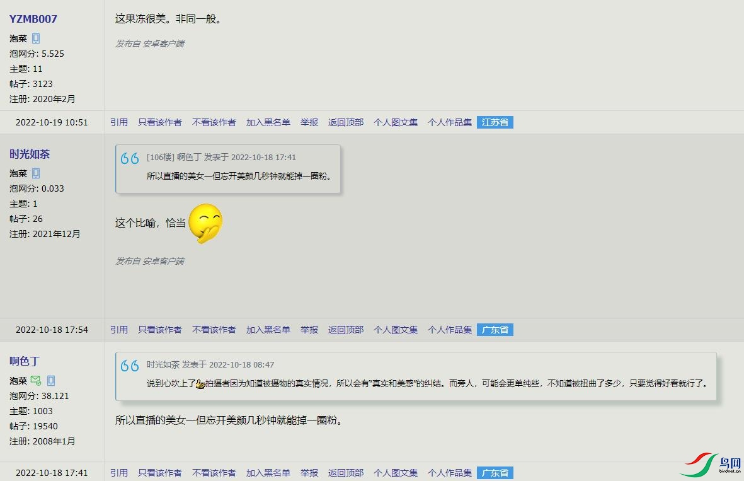This screenshot has height=481, width=744.
Task: Click the green mail icon under 啊色丁
Action: [x=35, y=380]
